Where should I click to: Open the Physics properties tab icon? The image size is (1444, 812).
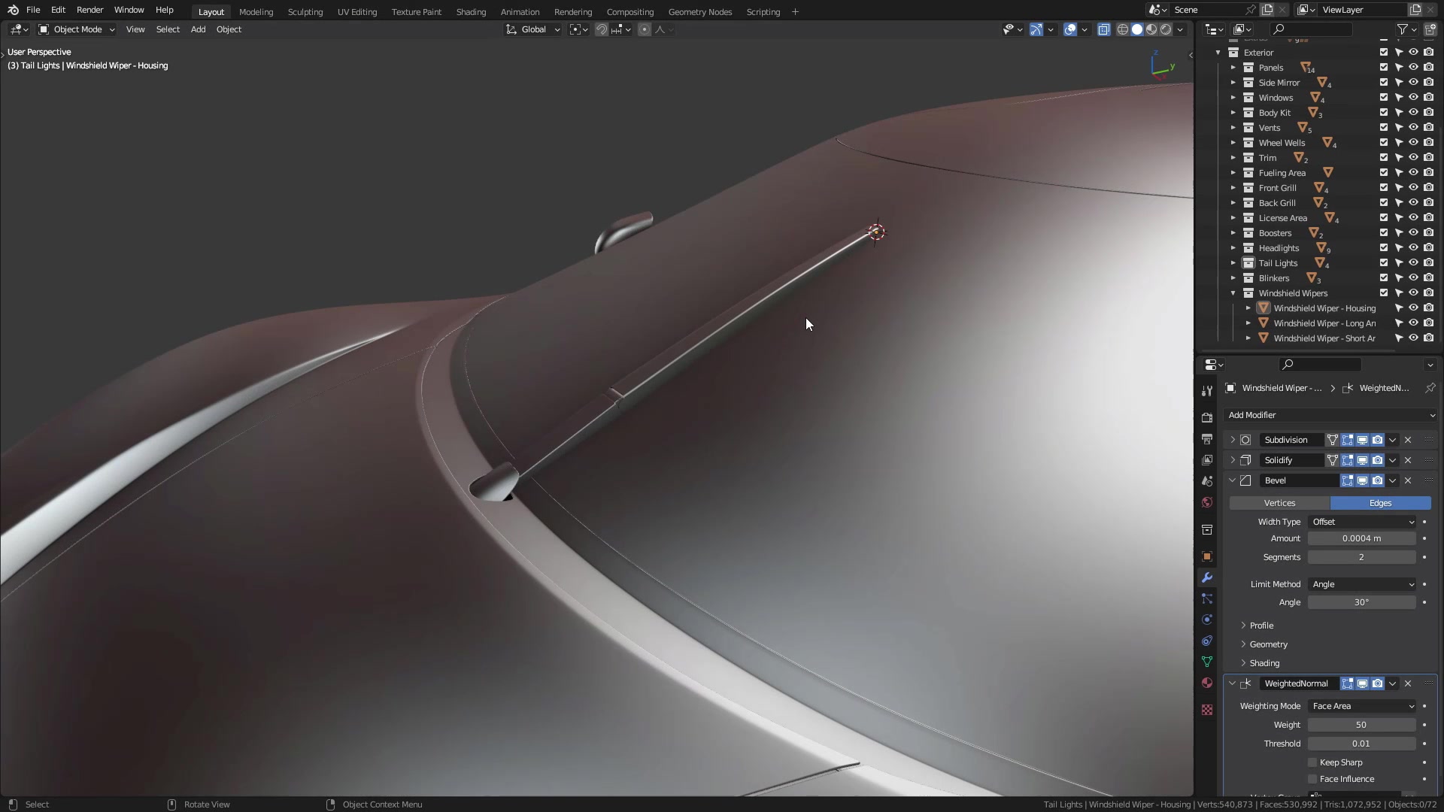tap(1207, 620)
